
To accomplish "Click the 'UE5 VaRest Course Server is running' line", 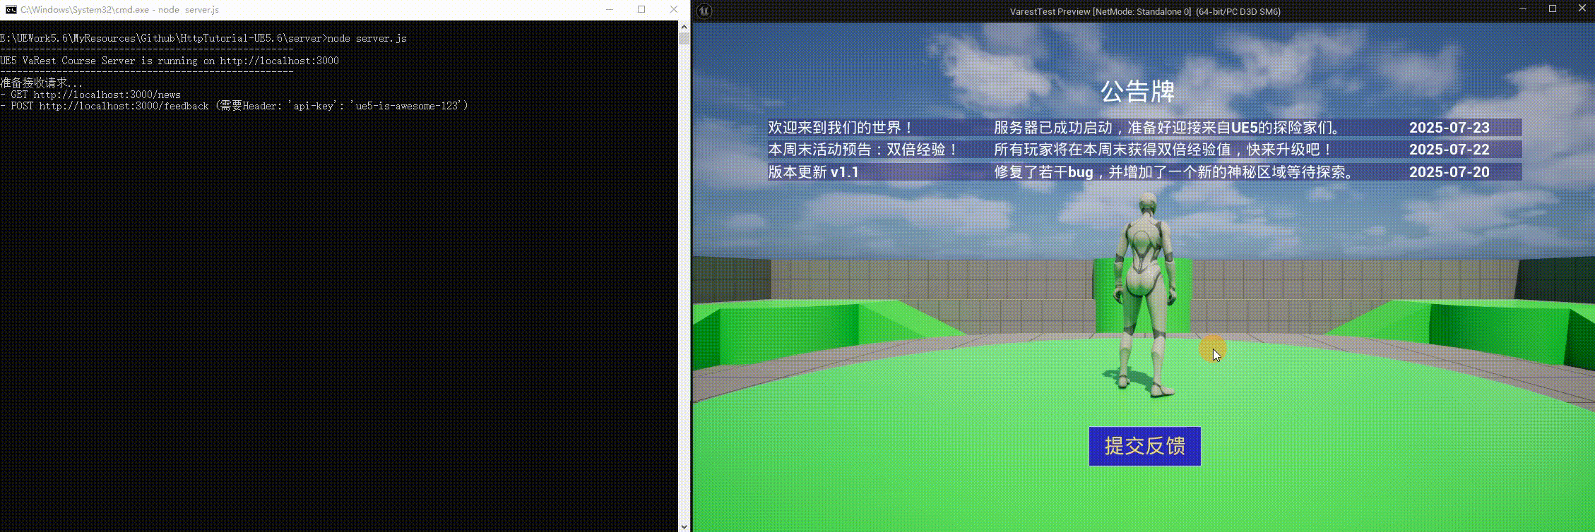I will 170,61.
